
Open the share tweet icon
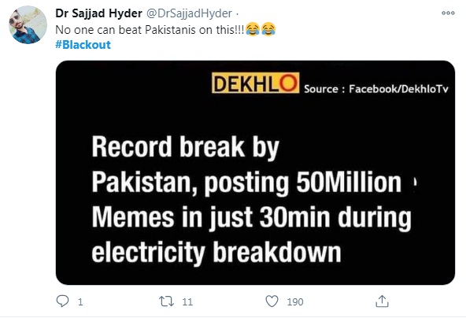pos(382,301)
